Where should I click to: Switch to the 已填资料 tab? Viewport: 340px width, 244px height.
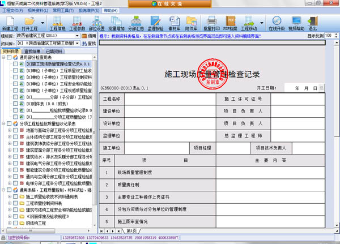pyautogui.click(x=54, y=52)
